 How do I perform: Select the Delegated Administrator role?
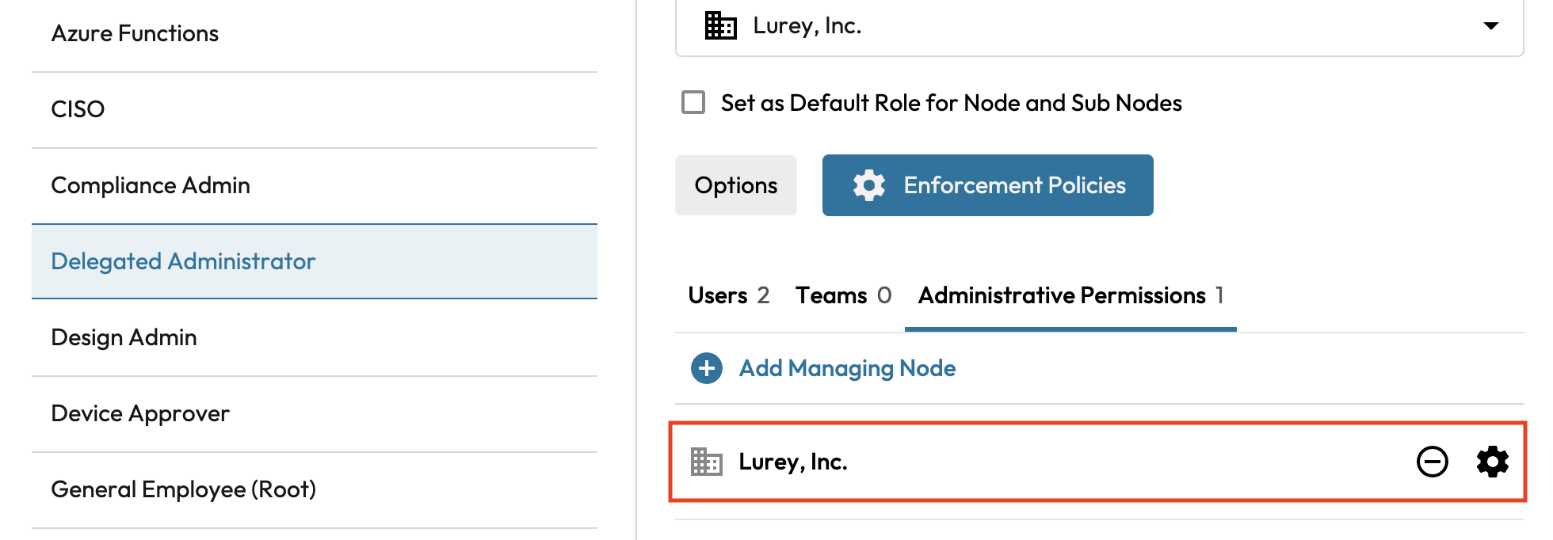[183, 261]
